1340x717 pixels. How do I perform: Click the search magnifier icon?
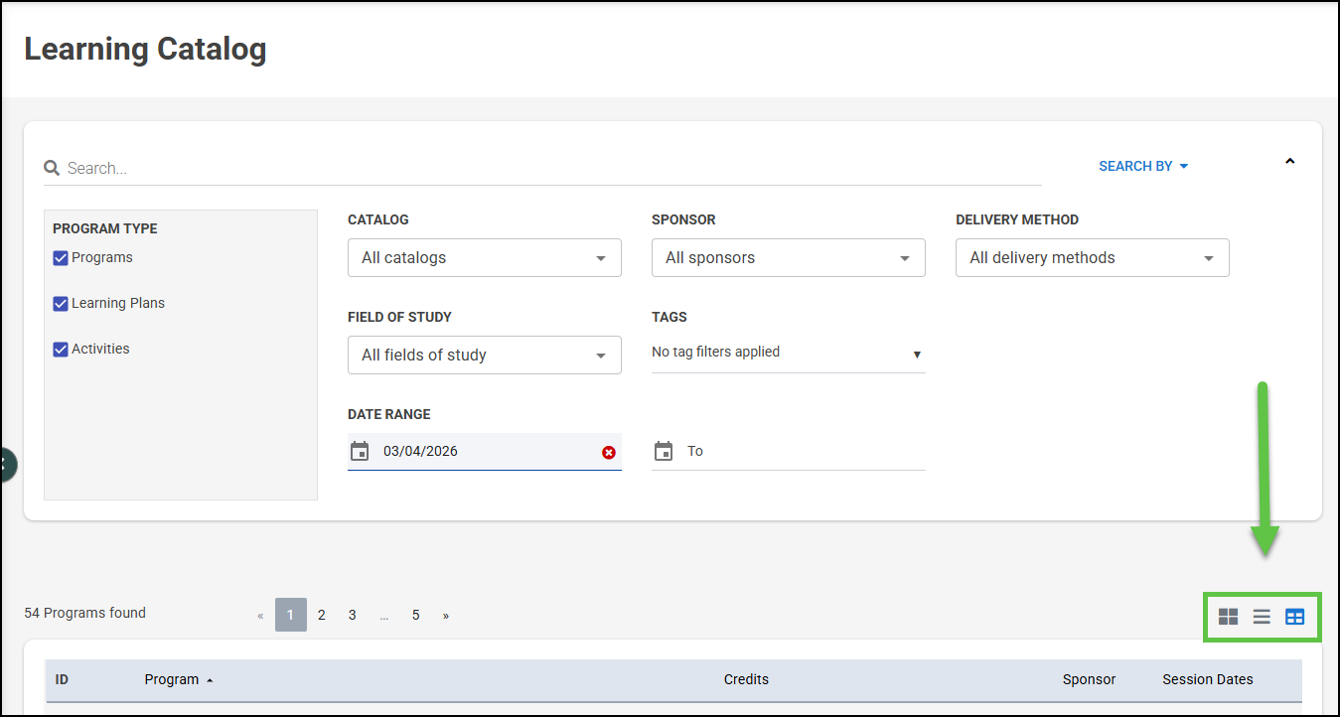(52, 169)
